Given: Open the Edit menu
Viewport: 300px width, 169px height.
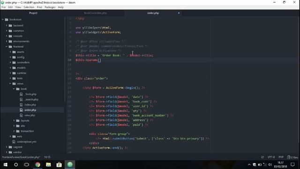Looking at the screenshot, I should pos(10,7).
